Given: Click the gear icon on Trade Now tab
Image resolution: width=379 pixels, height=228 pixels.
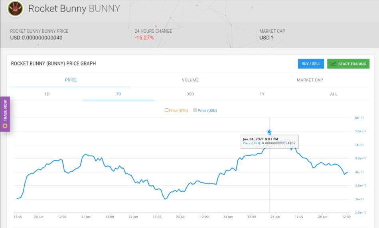Looking at the screenshot, I should (5, 126).
